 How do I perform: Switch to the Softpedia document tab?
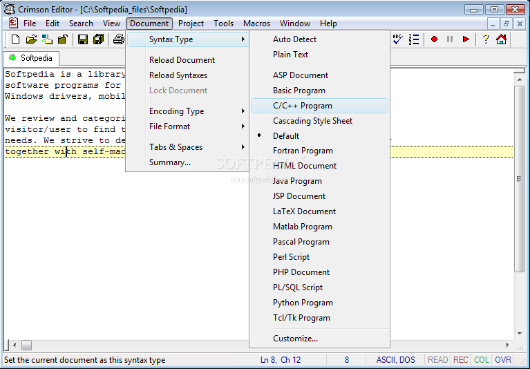(x=31, y=58)
